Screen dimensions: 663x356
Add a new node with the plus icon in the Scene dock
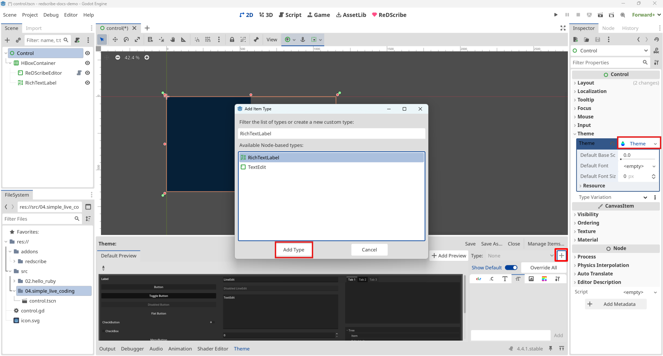pos(7,40)
